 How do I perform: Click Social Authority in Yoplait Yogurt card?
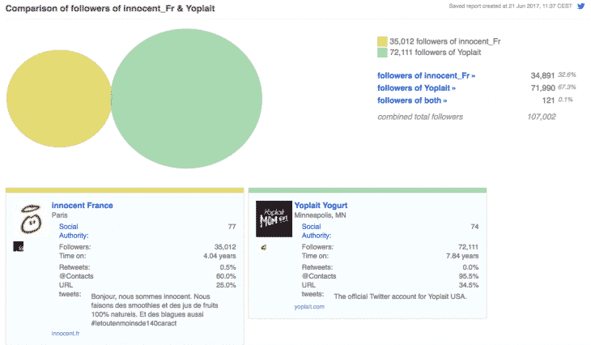click(313, 231)
